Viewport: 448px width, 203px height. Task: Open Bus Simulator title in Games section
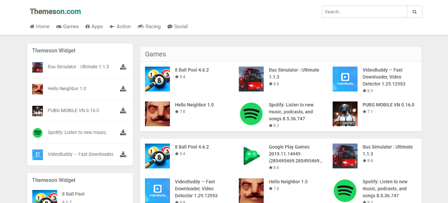click(294, 73)
